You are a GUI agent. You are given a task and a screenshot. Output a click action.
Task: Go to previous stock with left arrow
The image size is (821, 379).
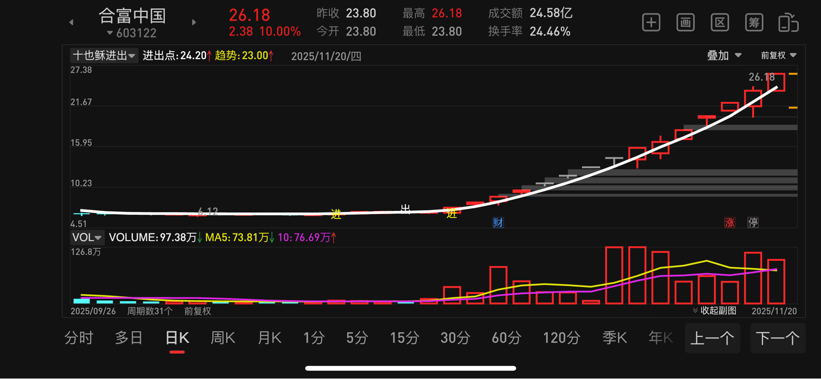[71, 22]
